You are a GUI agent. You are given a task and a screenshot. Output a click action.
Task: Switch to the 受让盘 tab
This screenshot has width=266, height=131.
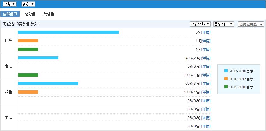point(49,14)
